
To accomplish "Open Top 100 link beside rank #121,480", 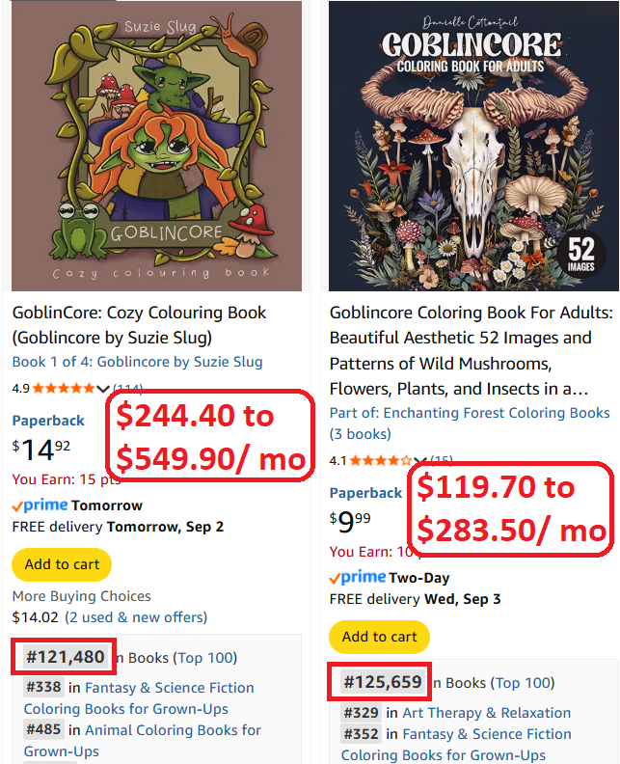I will (x=205, y=658).
